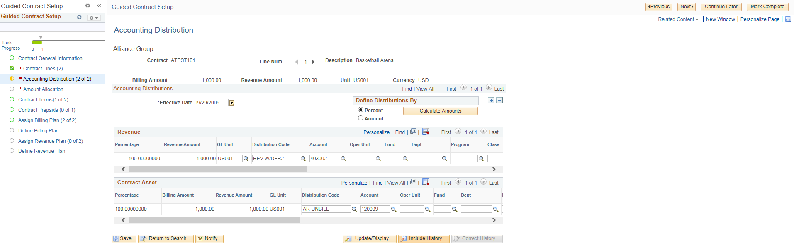Collapse the left navigation pane
This screenshot has width=794, height=248.
tap(99, 6)
